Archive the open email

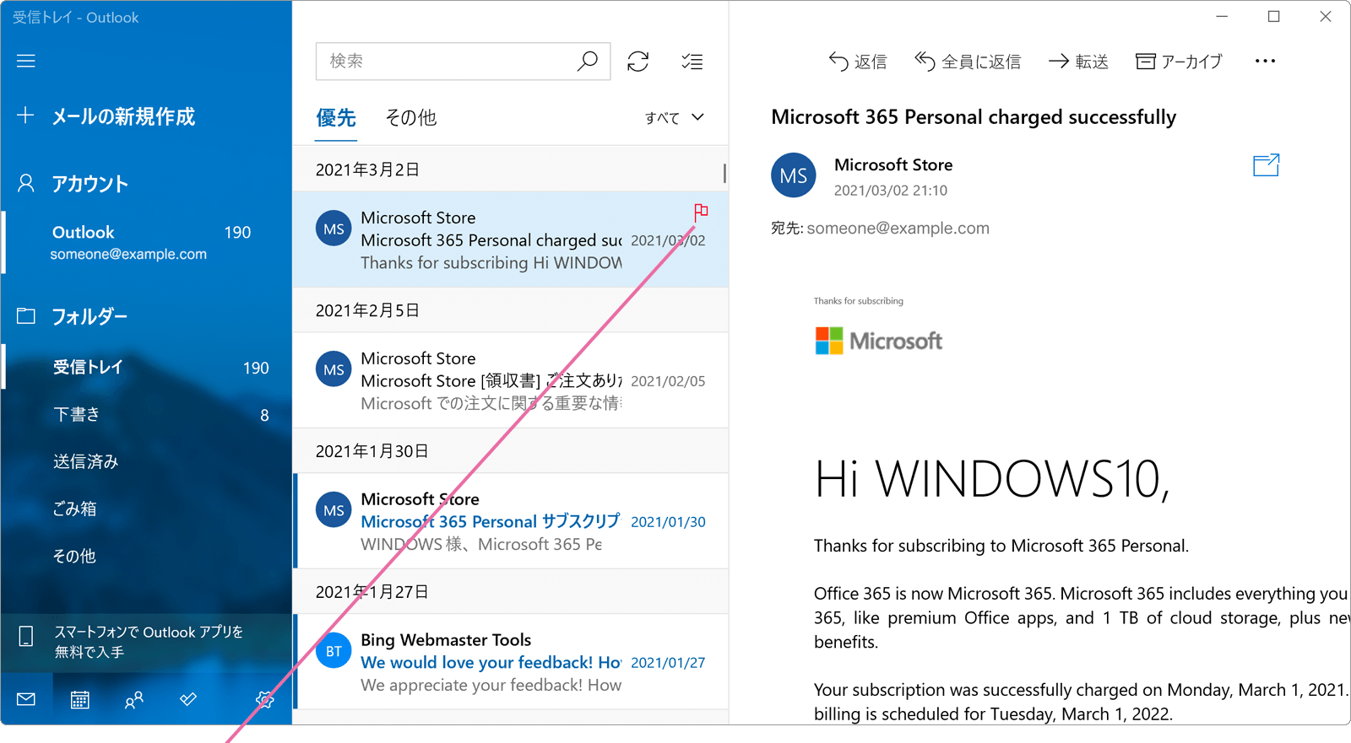[1179, 62]
